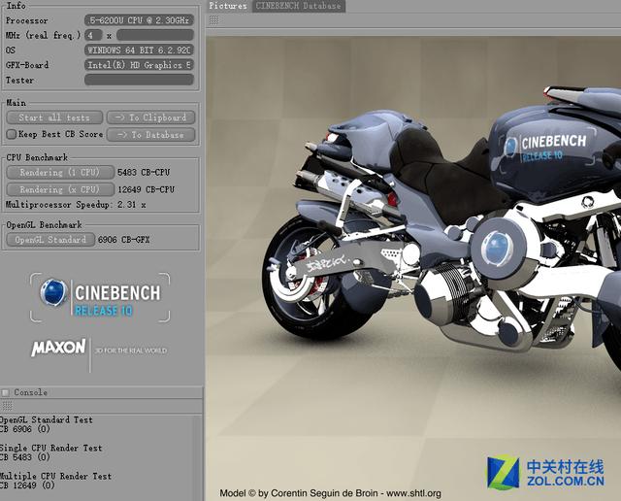Click into the Tester name field
The width and height of the screenshot is (621, 501).
(x=138, y=80)
